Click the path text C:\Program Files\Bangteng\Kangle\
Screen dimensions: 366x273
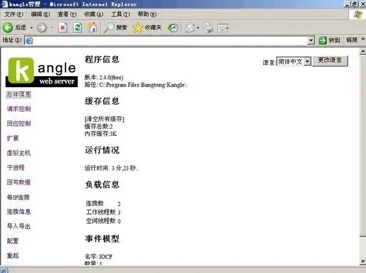143,85
